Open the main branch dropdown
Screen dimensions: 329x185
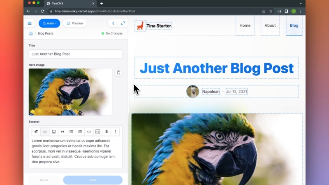[49, 23]
